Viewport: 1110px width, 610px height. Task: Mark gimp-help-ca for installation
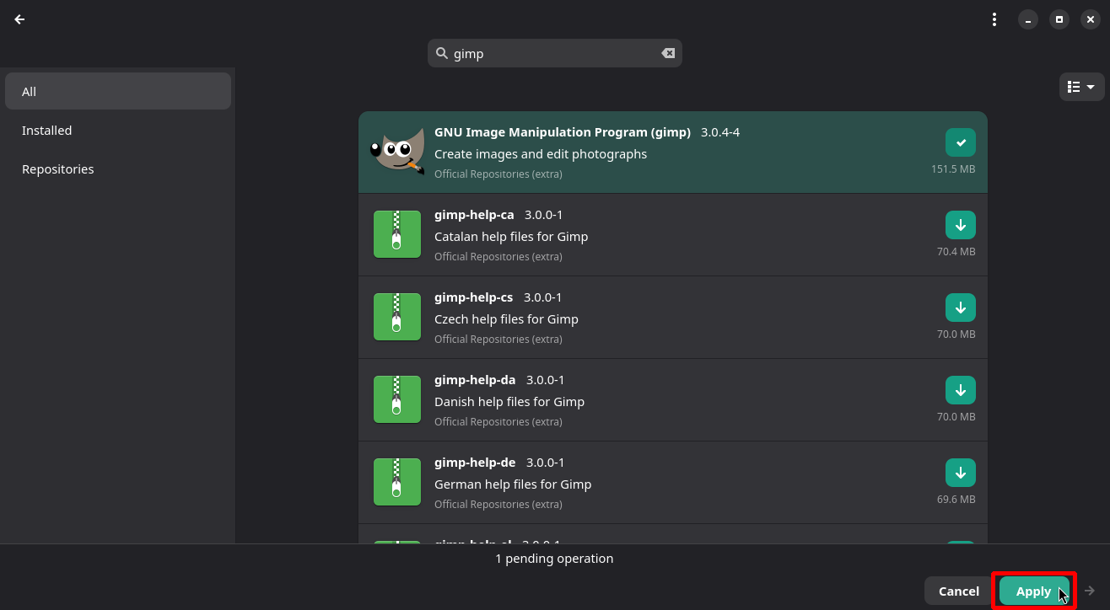[960, 225]
